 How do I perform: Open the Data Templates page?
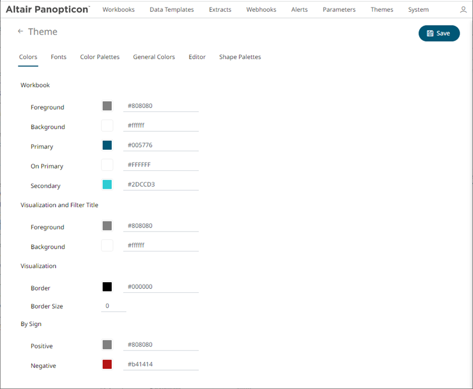tap(172, 9)
